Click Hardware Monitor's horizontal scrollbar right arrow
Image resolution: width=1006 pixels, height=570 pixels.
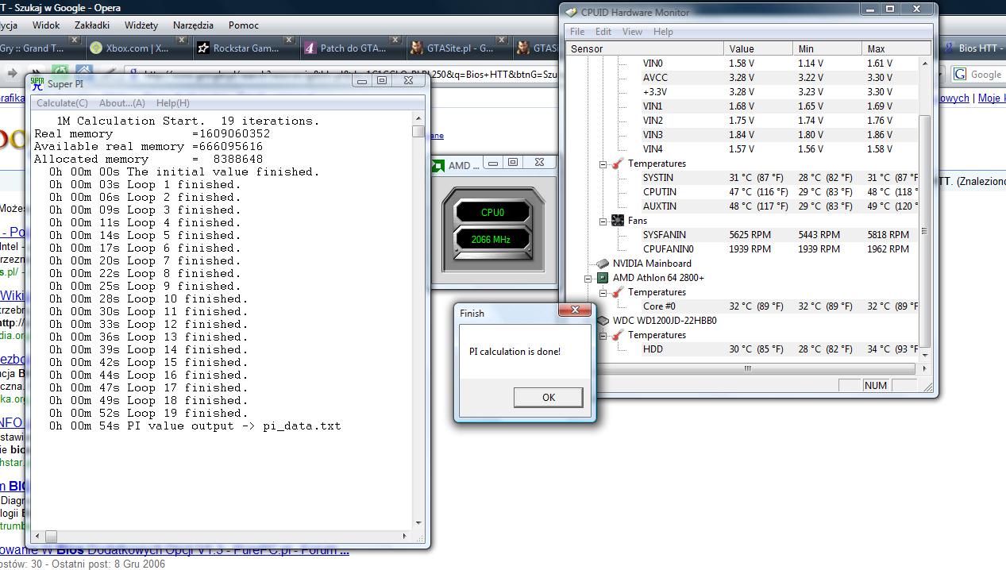[x=924, y=368]
